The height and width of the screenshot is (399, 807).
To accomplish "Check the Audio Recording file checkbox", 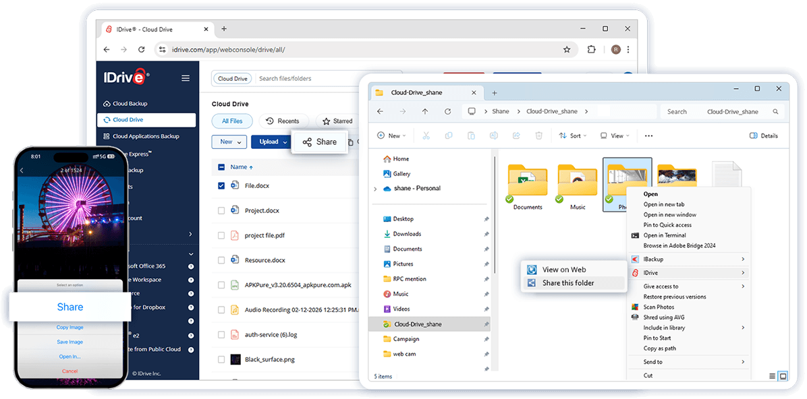I will point(221,310).
